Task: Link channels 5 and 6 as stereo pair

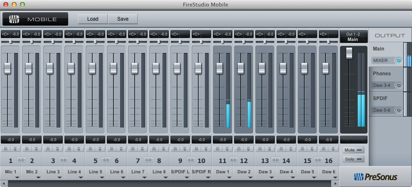Action: point(106,160)
